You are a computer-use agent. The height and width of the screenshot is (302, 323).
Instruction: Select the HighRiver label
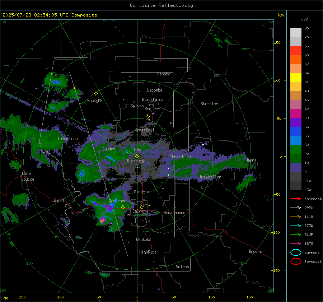[149, 252]
